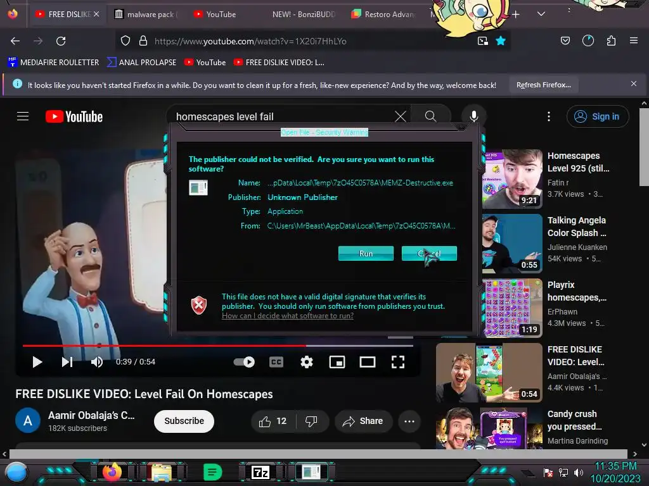Click the Sign in button

pos(598,116)
